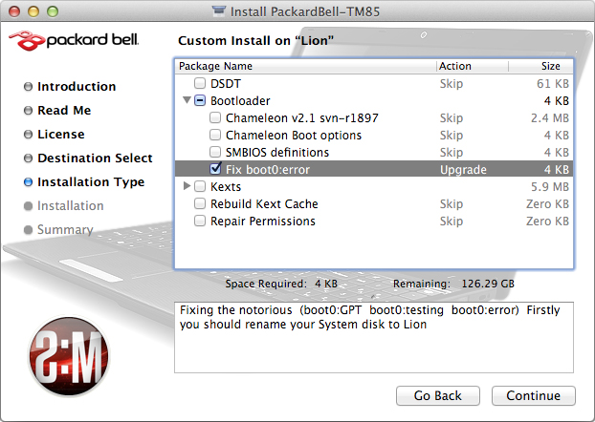
Task: Click the Introduction step bullet
Action: pyautogui.click(x=28, y=86)
